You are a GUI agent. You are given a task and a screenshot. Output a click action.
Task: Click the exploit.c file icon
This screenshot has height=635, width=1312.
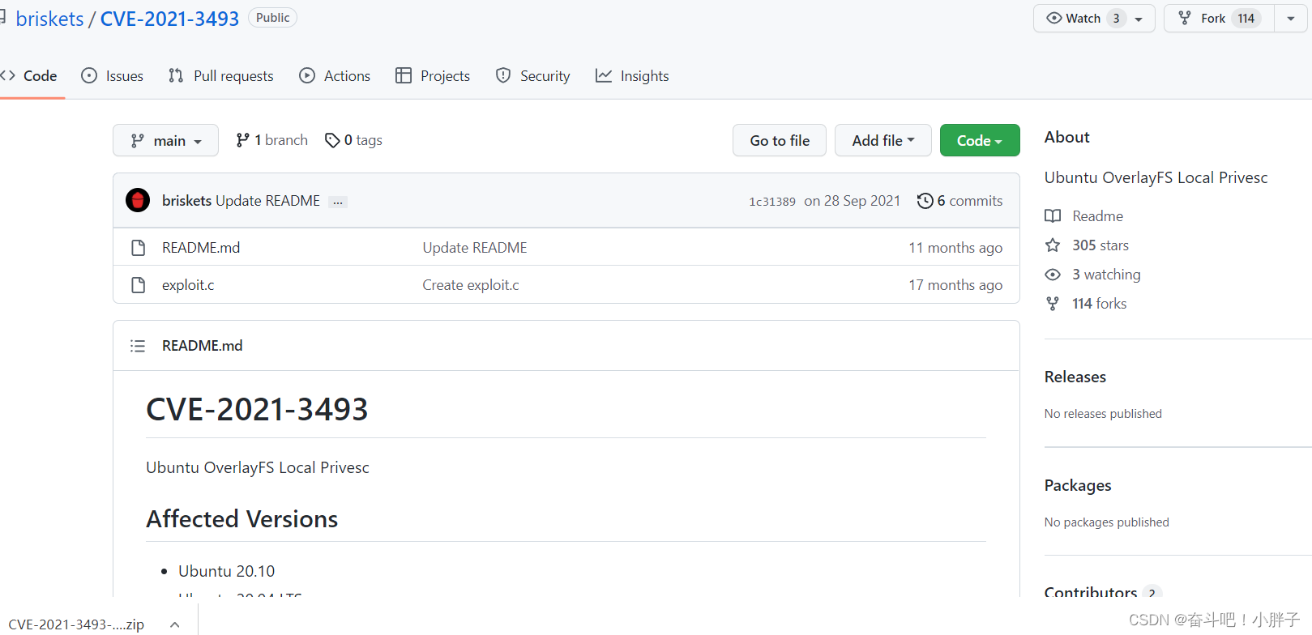click(x=139, y=285)
